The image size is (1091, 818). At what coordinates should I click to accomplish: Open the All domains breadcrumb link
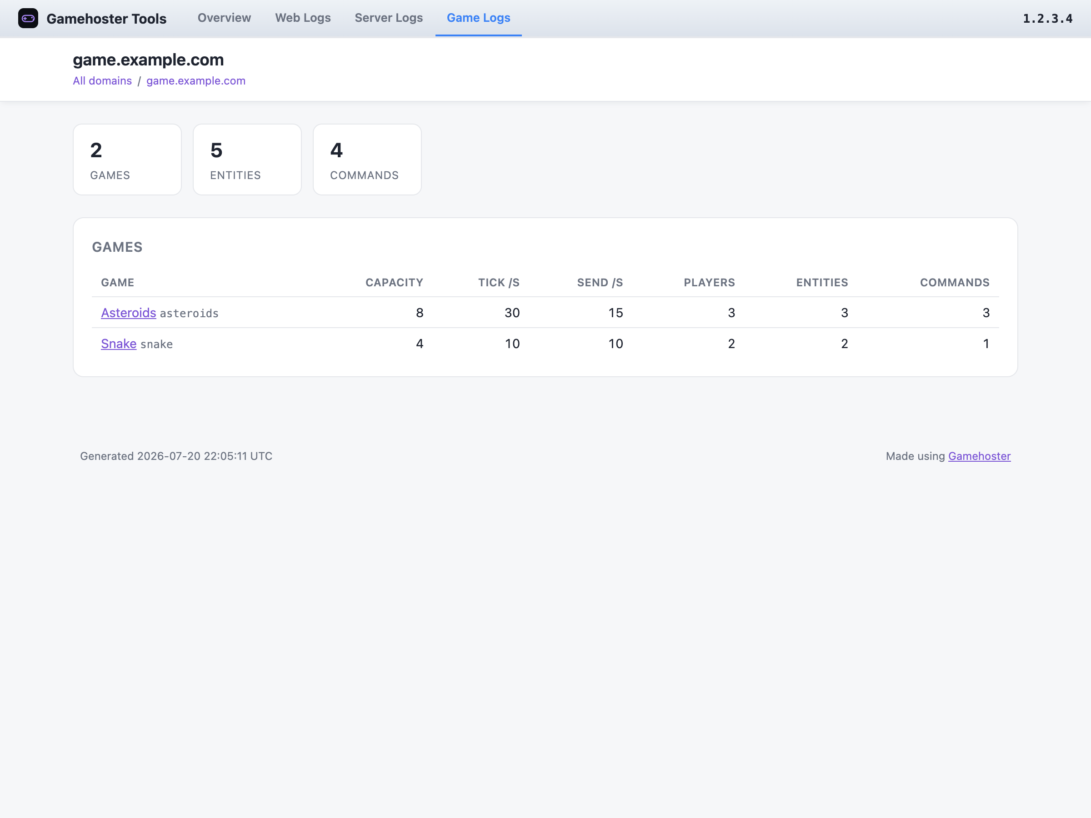click(103, 81)
